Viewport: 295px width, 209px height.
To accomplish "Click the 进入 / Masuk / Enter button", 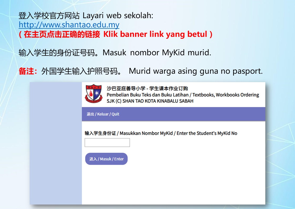I will pos(106,159).
